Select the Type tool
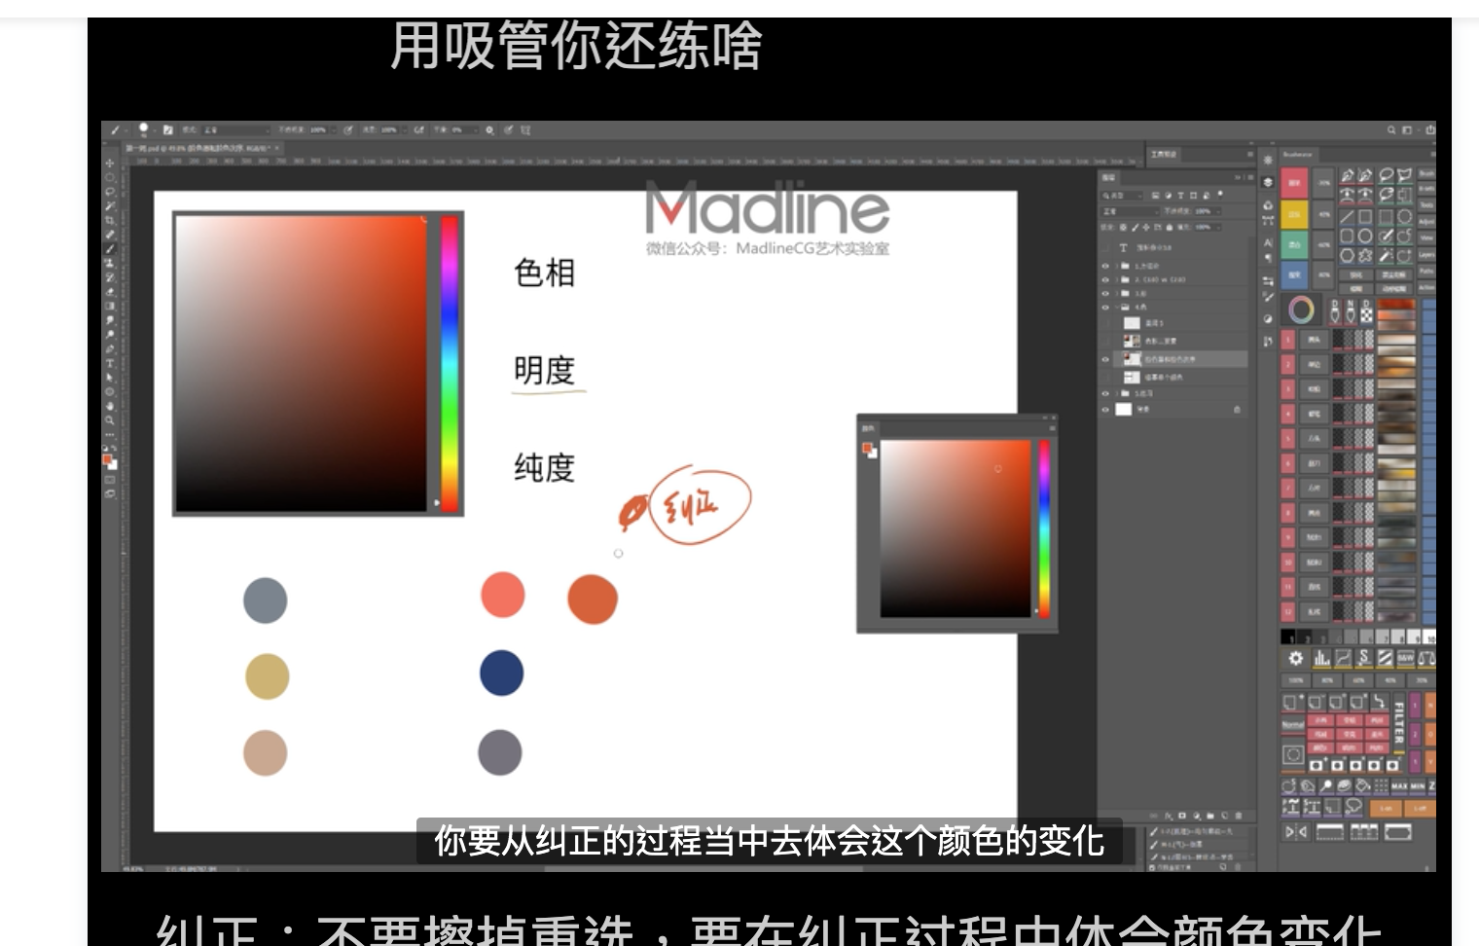Viewport: 1479px width, 946px height. tap(109, 363)
